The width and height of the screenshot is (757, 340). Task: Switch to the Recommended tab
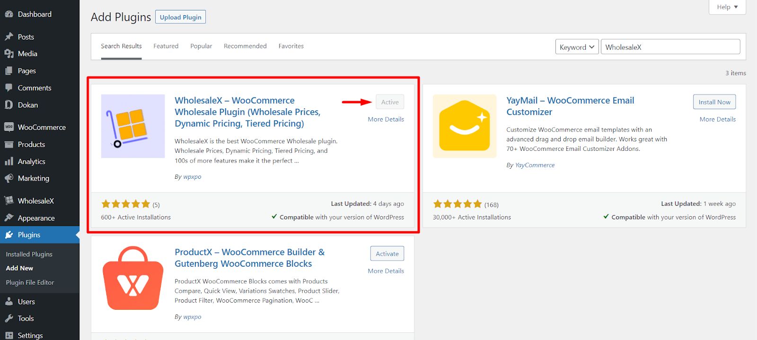point(245,46)
